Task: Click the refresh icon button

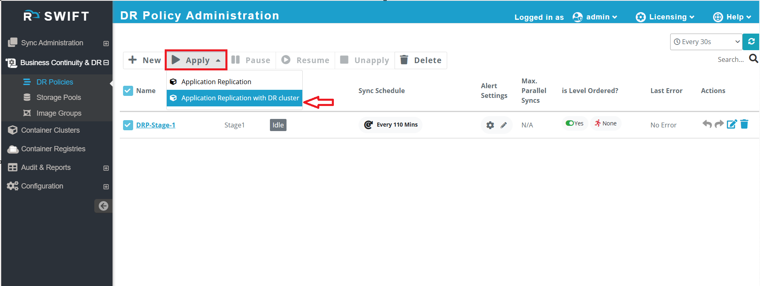Action: 751,42
